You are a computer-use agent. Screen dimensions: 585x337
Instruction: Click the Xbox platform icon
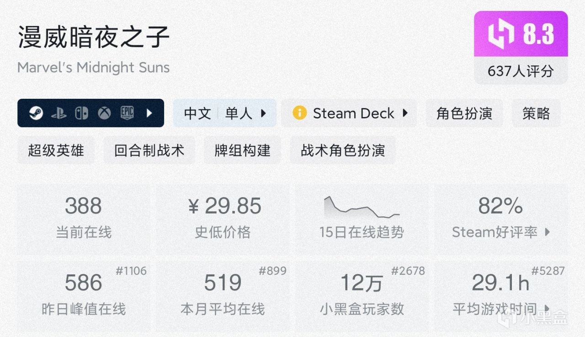coord(104,113)
